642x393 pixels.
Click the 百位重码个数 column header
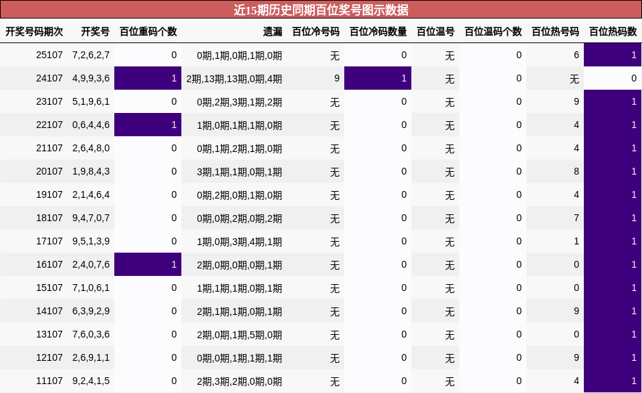tap(148, 31)
